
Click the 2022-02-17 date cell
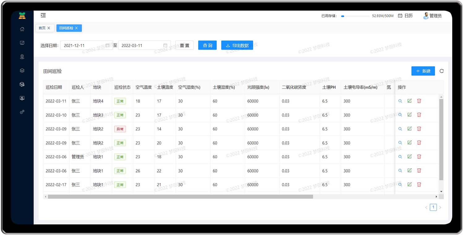click(56, 185)
